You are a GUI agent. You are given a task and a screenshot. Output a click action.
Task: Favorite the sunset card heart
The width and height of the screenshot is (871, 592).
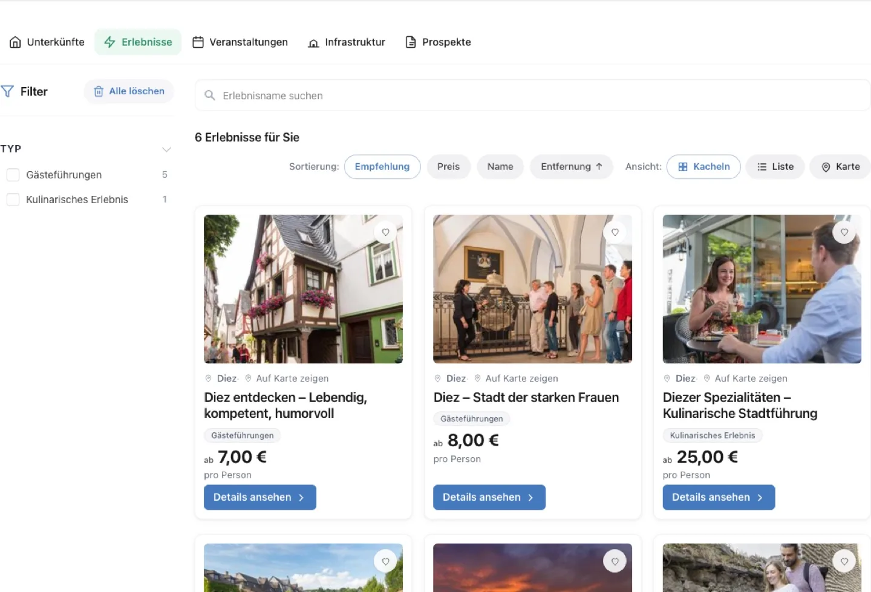(615, 562)
